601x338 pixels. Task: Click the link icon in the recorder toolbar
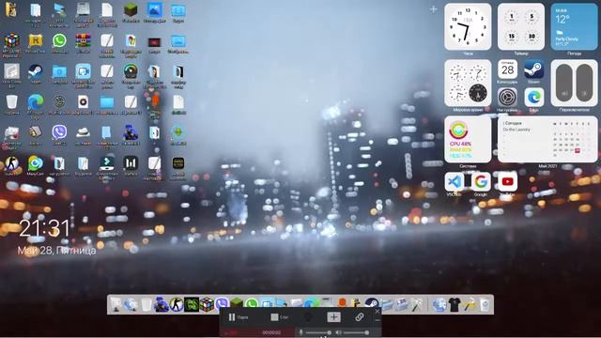tap(359, 317)
